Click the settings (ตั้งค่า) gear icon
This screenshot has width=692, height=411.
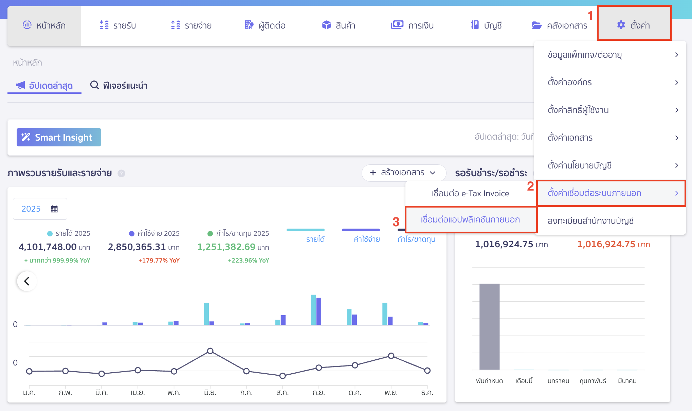tap(621, 25)
